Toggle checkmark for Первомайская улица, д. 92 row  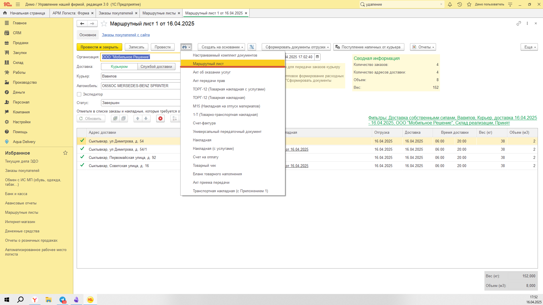tap(82, 157)
